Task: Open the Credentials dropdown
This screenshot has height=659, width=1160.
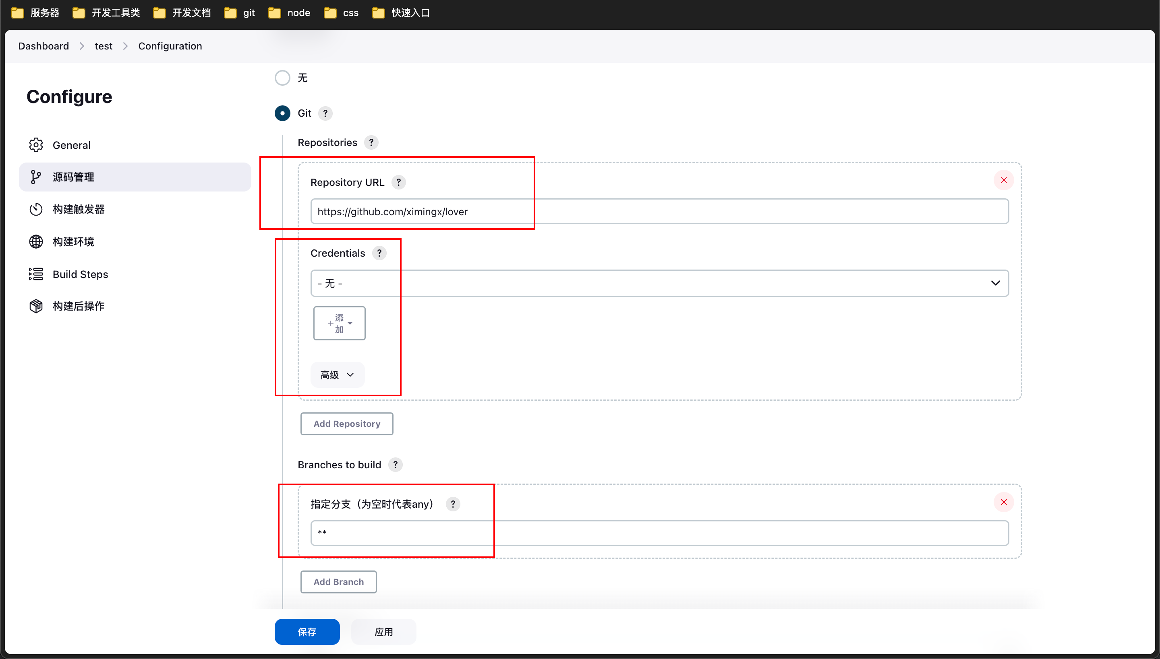Action: tap(659, 283)
